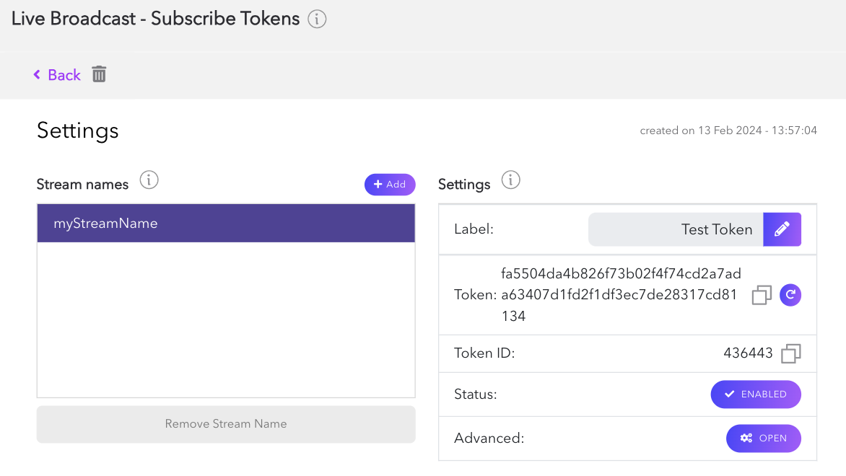Regenerate the token with refresh icon
The height and width of the screenshot is (476, 846).
(x=790, y=294)
